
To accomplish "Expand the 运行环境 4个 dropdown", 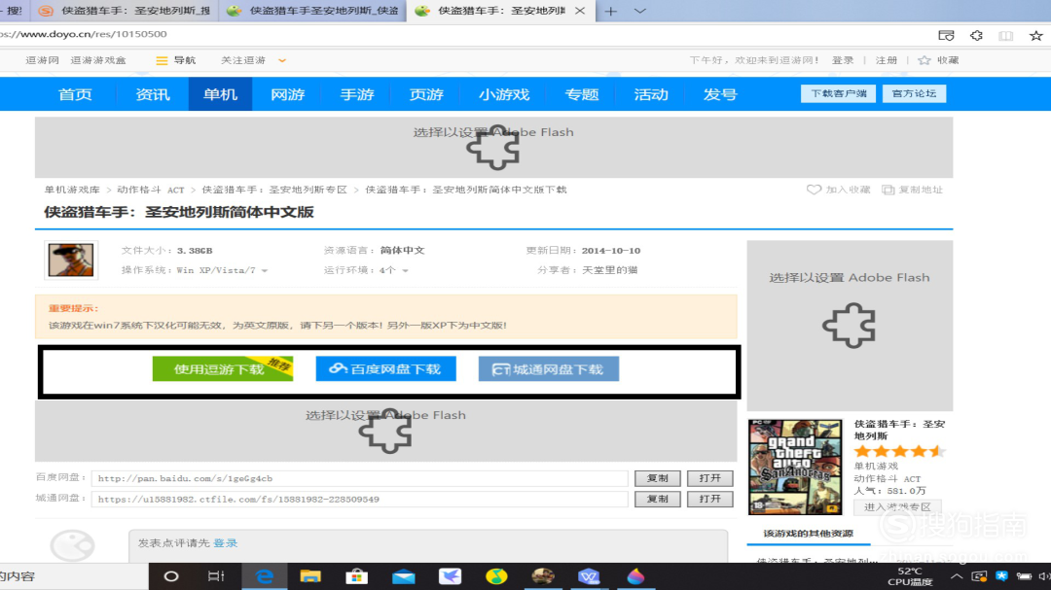I will coord(405,270).
